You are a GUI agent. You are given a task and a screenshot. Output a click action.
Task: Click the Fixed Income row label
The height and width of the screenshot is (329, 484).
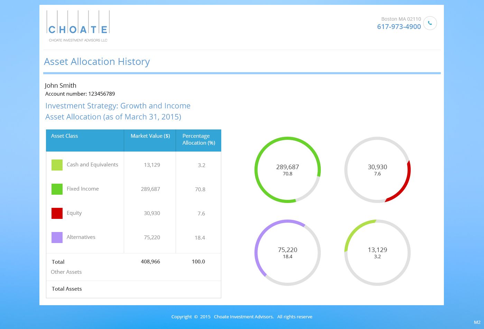click(83, 189)
